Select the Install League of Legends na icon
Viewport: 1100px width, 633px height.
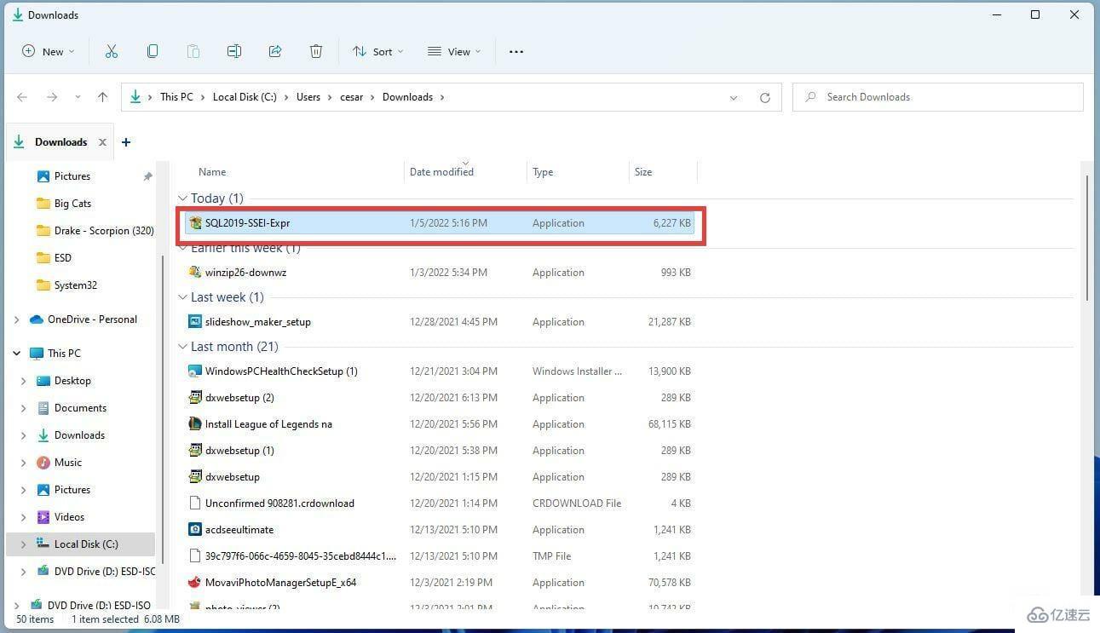point(195,424)
